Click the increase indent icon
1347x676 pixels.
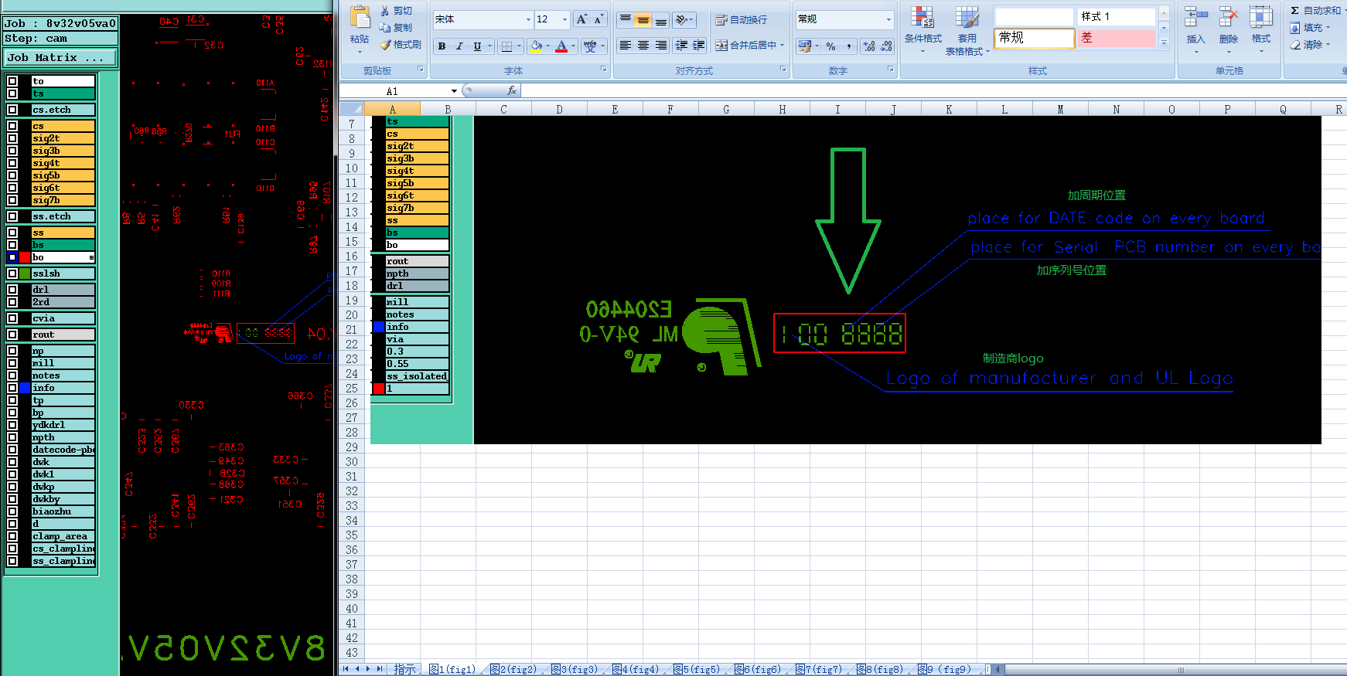click(698, 46)
